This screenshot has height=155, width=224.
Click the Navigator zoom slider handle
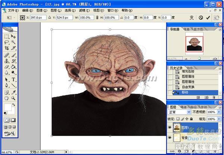click(x=200, y=58)
